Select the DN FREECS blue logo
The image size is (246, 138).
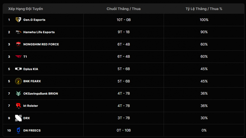[x=18, y=130]
